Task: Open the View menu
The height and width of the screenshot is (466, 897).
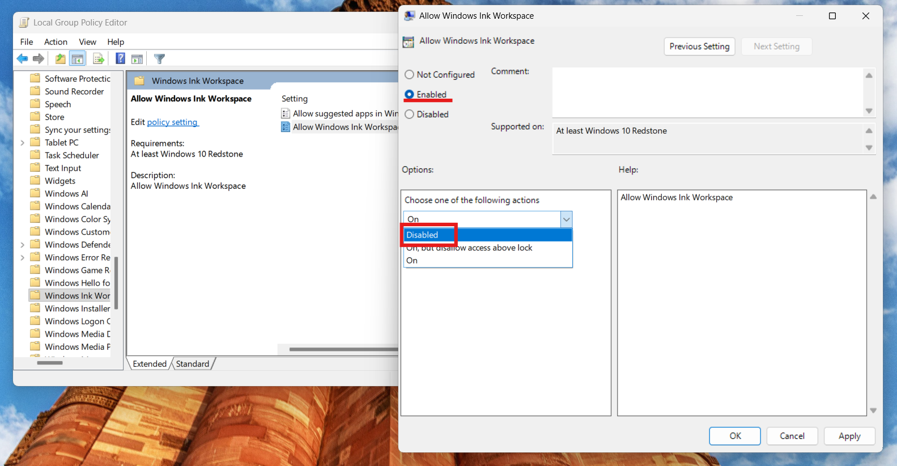Action: 87,42
